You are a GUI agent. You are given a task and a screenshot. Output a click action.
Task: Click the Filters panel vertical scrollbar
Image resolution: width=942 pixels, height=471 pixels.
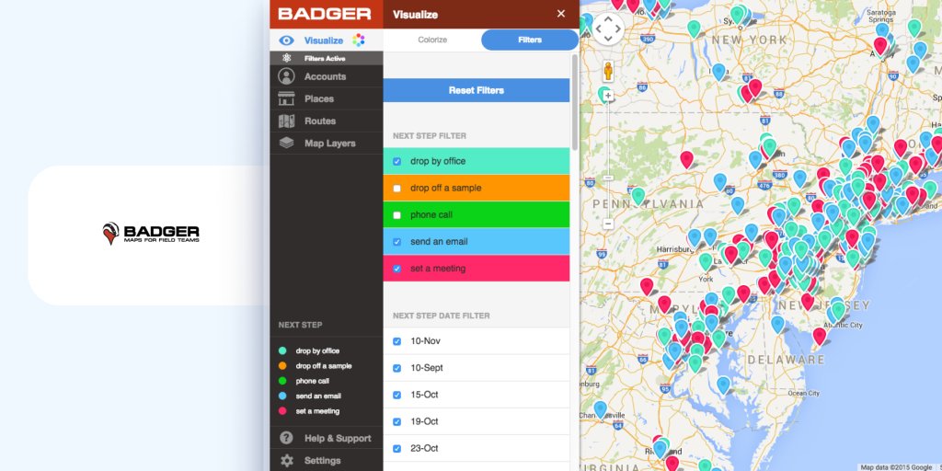coord(575,101)
